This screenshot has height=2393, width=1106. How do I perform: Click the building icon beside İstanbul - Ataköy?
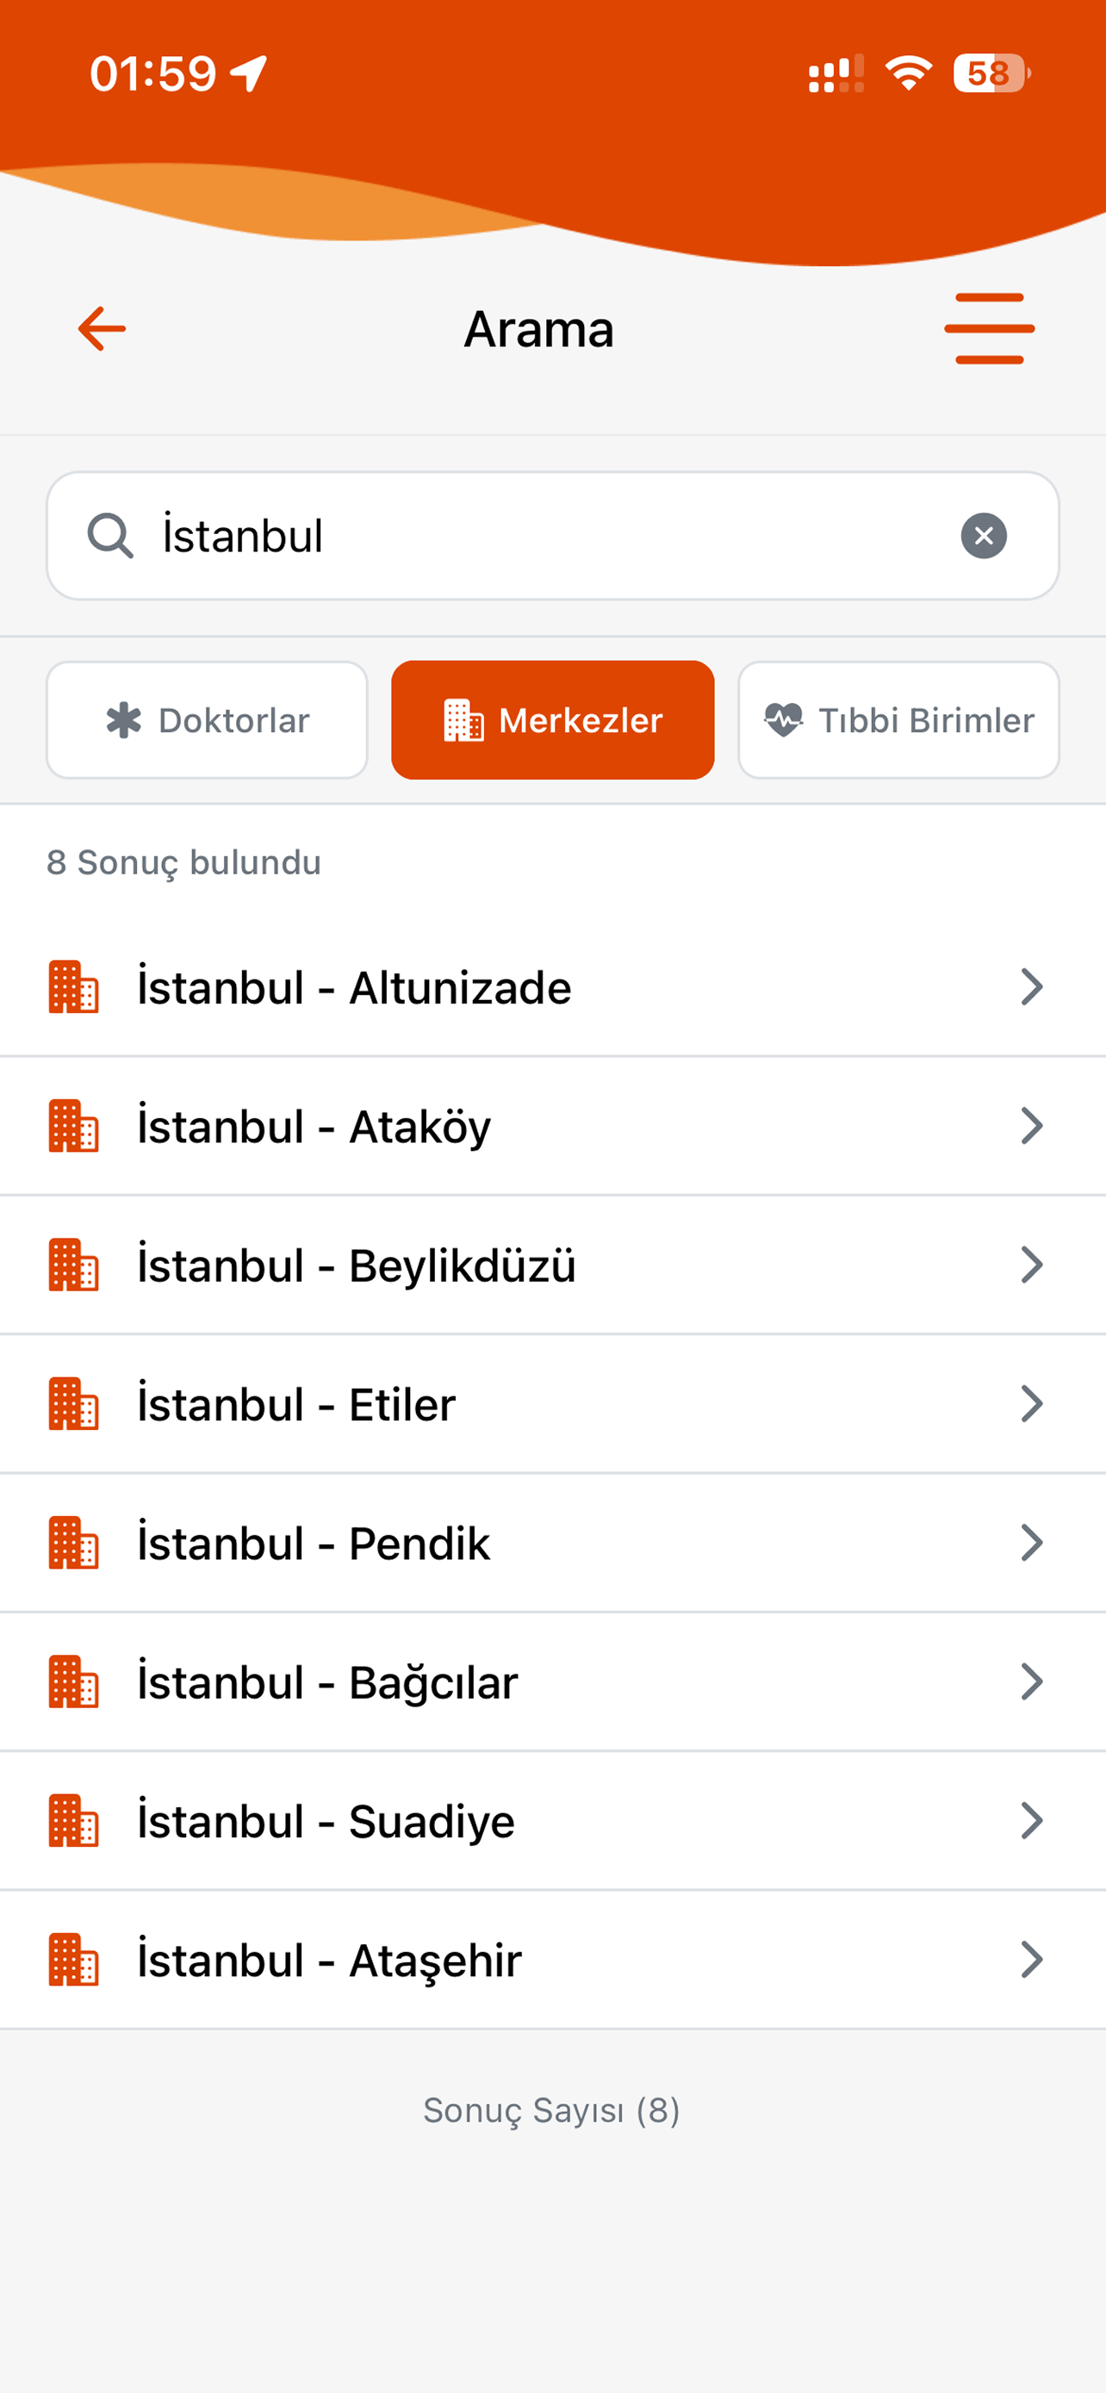(x=73, y=1126)
